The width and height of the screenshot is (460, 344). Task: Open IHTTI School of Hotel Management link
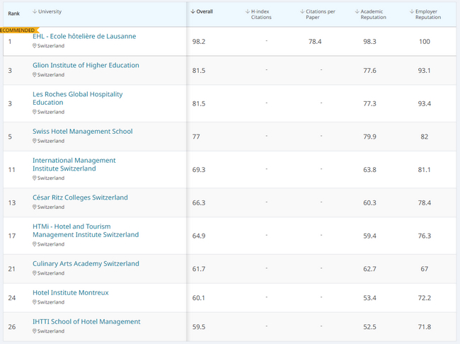coord(86,321)
